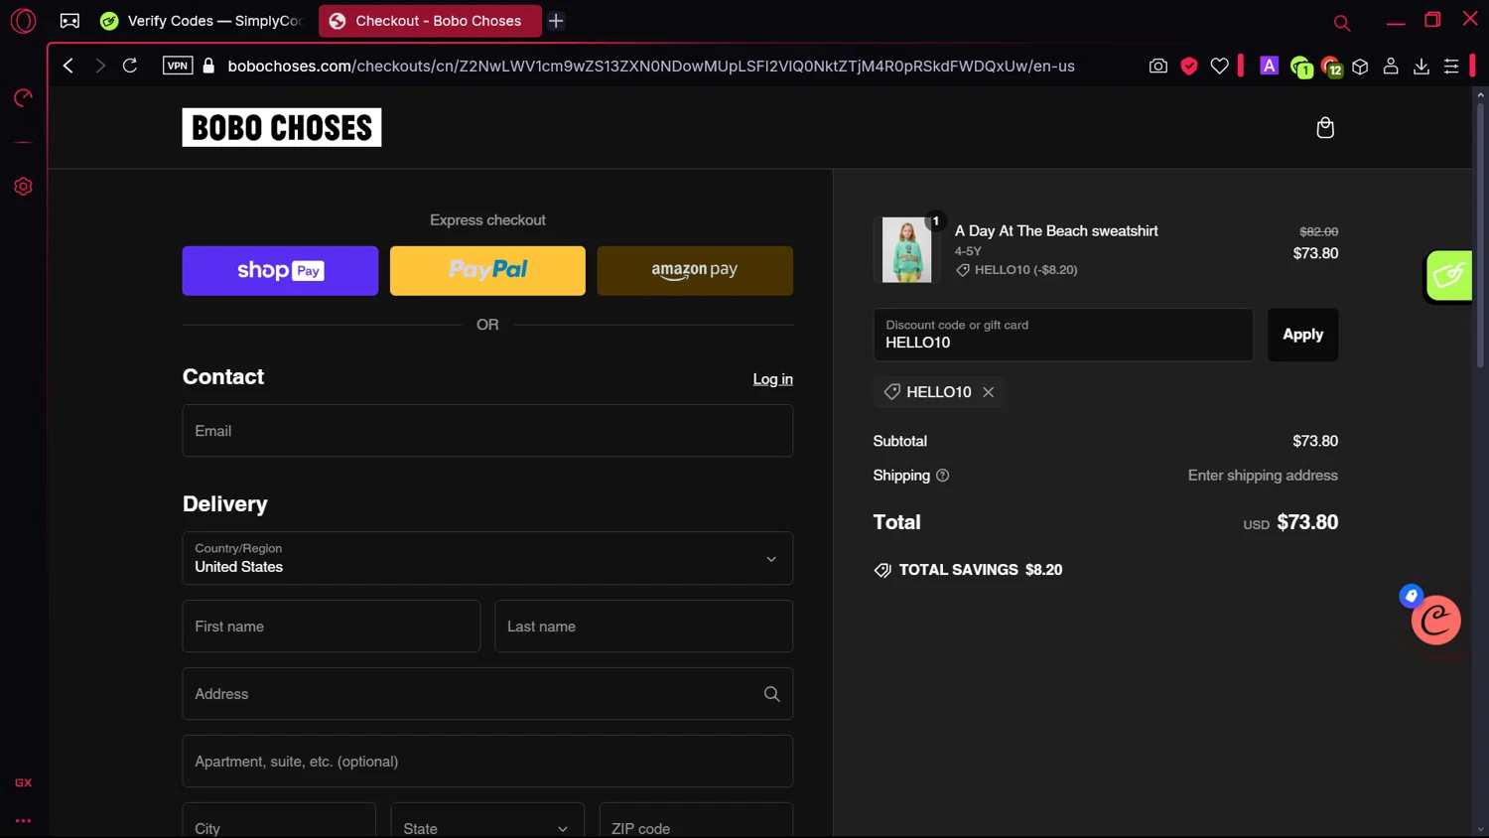This screenshot has width=1489, height=838.
Task: Open the shopping bag cart icon
Action: 1325,127
